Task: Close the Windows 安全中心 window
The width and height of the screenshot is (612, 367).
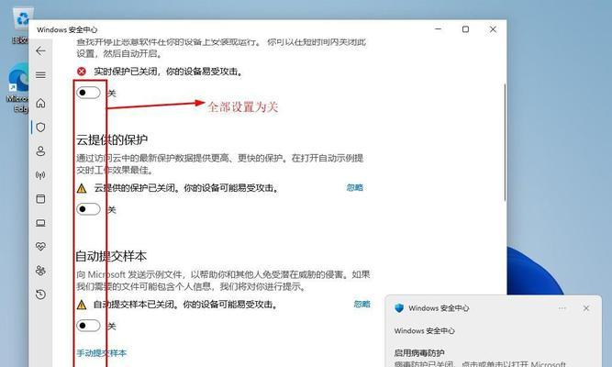Action: click(493, 29)
